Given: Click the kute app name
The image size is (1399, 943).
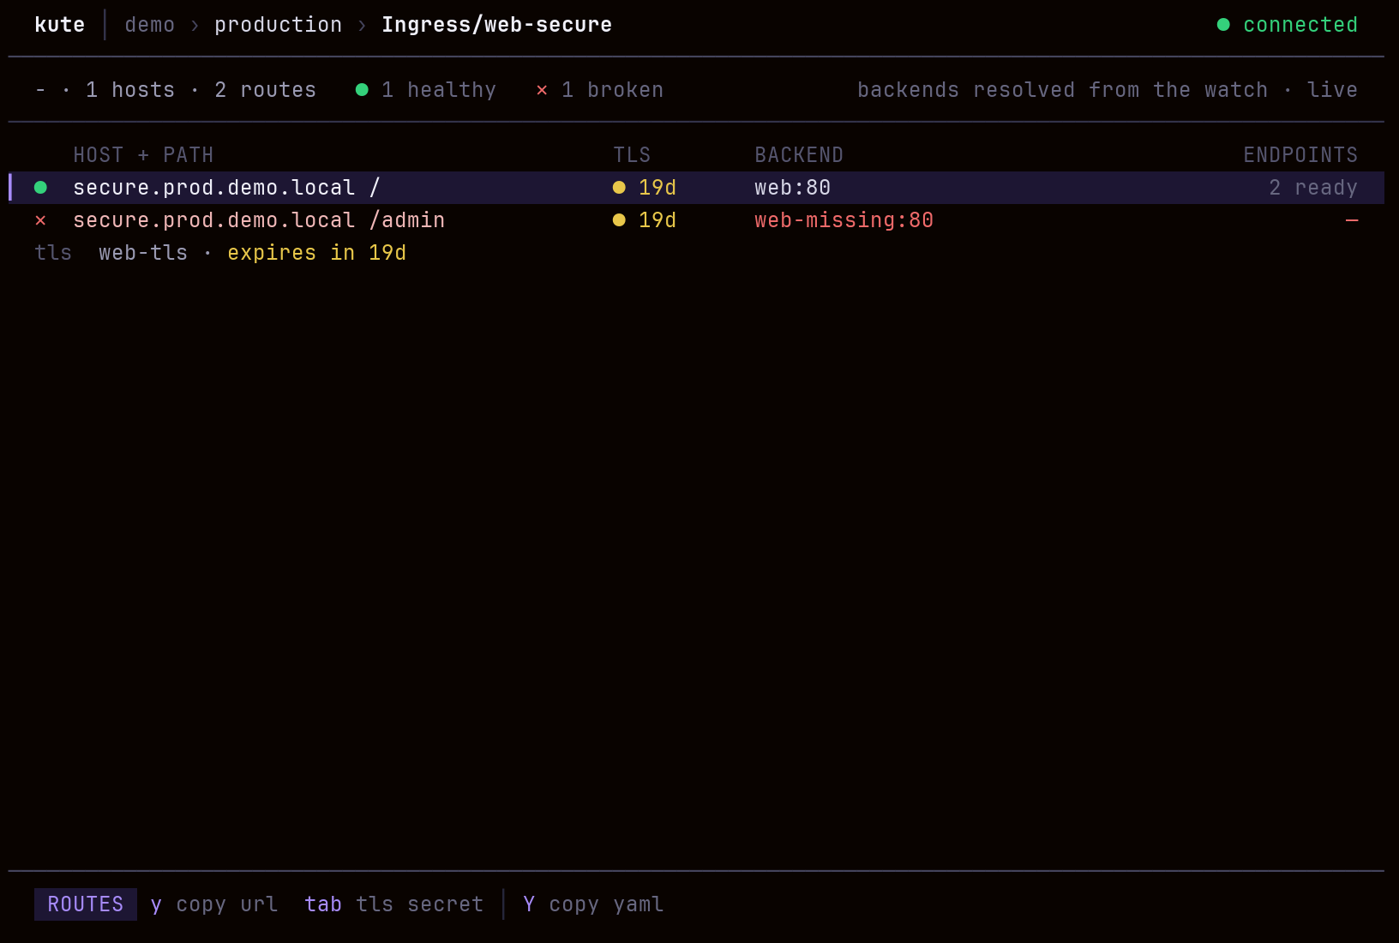Looking at the screenshot, I should 59,25.
